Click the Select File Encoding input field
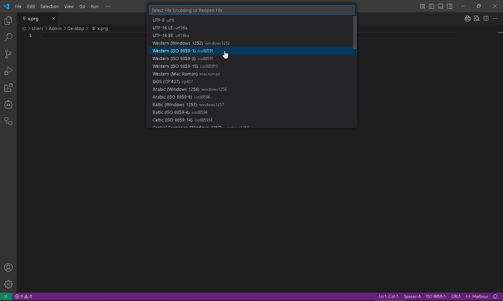Screen dimensions: 503x301 point(251,10)
